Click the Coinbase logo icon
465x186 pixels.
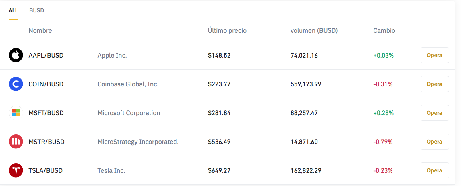click(x=16, y=84)
